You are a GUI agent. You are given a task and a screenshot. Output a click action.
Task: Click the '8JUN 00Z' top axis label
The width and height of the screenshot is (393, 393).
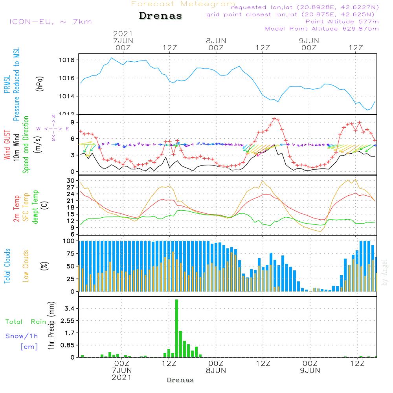coord(216,44)
